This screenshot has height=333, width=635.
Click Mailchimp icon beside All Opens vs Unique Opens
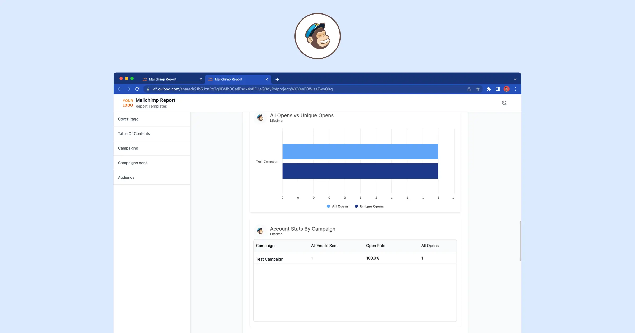pos(260,118)
